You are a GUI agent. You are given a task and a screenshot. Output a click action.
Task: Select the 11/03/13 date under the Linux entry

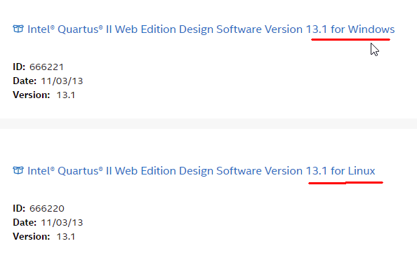coord(62,222)
